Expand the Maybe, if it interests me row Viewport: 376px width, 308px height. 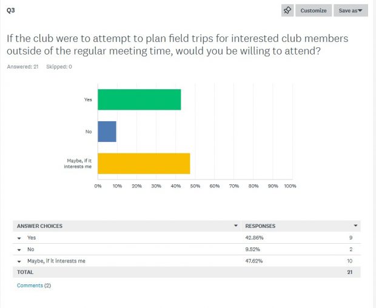point(19,261)
